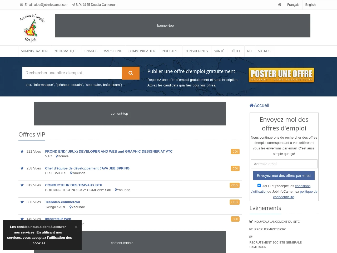Click Envoyez moi des offres par email
Screen dimensions: 337x253
click(284, 176)
